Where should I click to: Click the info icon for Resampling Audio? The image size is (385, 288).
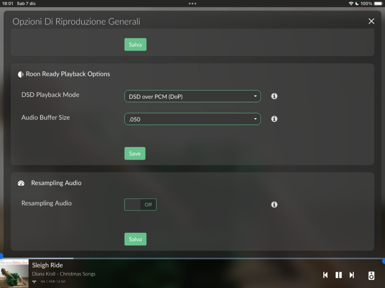274,204
